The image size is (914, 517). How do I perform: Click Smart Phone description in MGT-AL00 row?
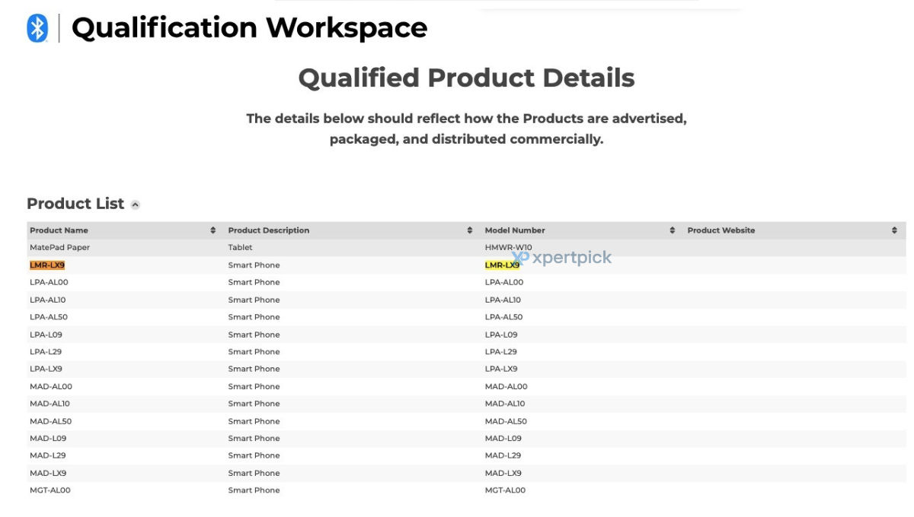pos(254,490)
